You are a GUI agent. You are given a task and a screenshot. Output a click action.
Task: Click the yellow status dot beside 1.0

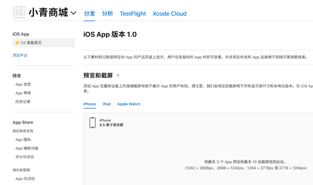[17, 43]
